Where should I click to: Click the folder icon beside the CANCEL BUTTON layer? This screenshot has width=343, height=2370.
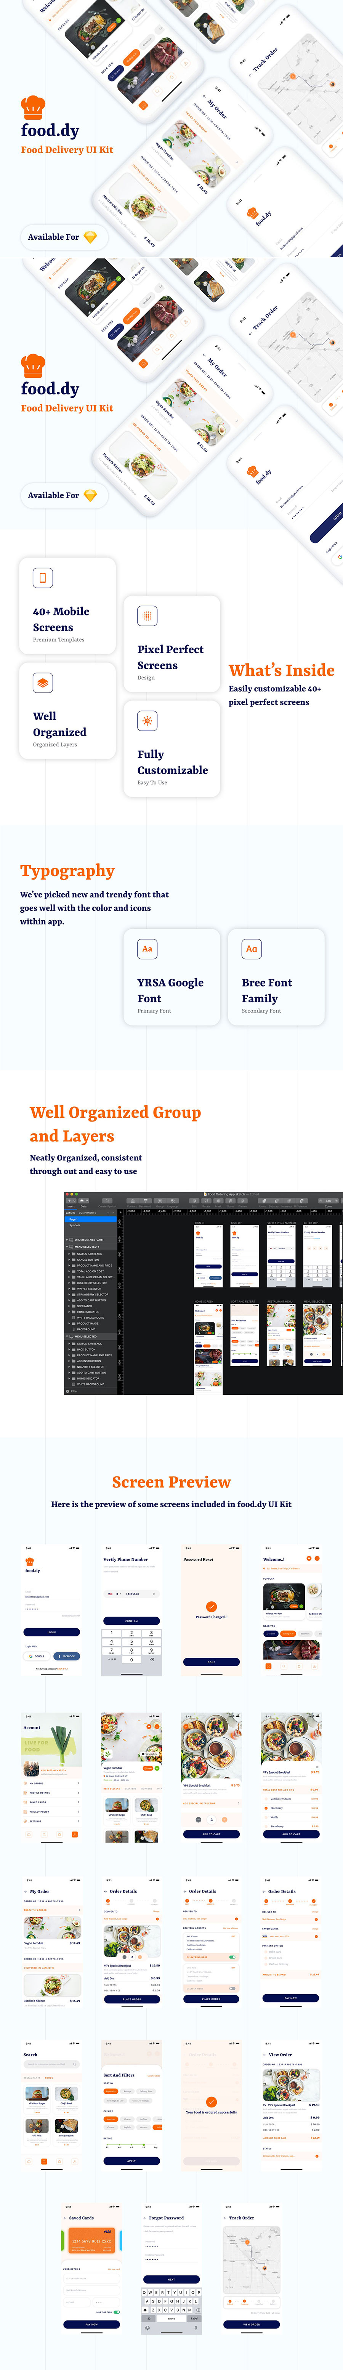click(74, 1260)
